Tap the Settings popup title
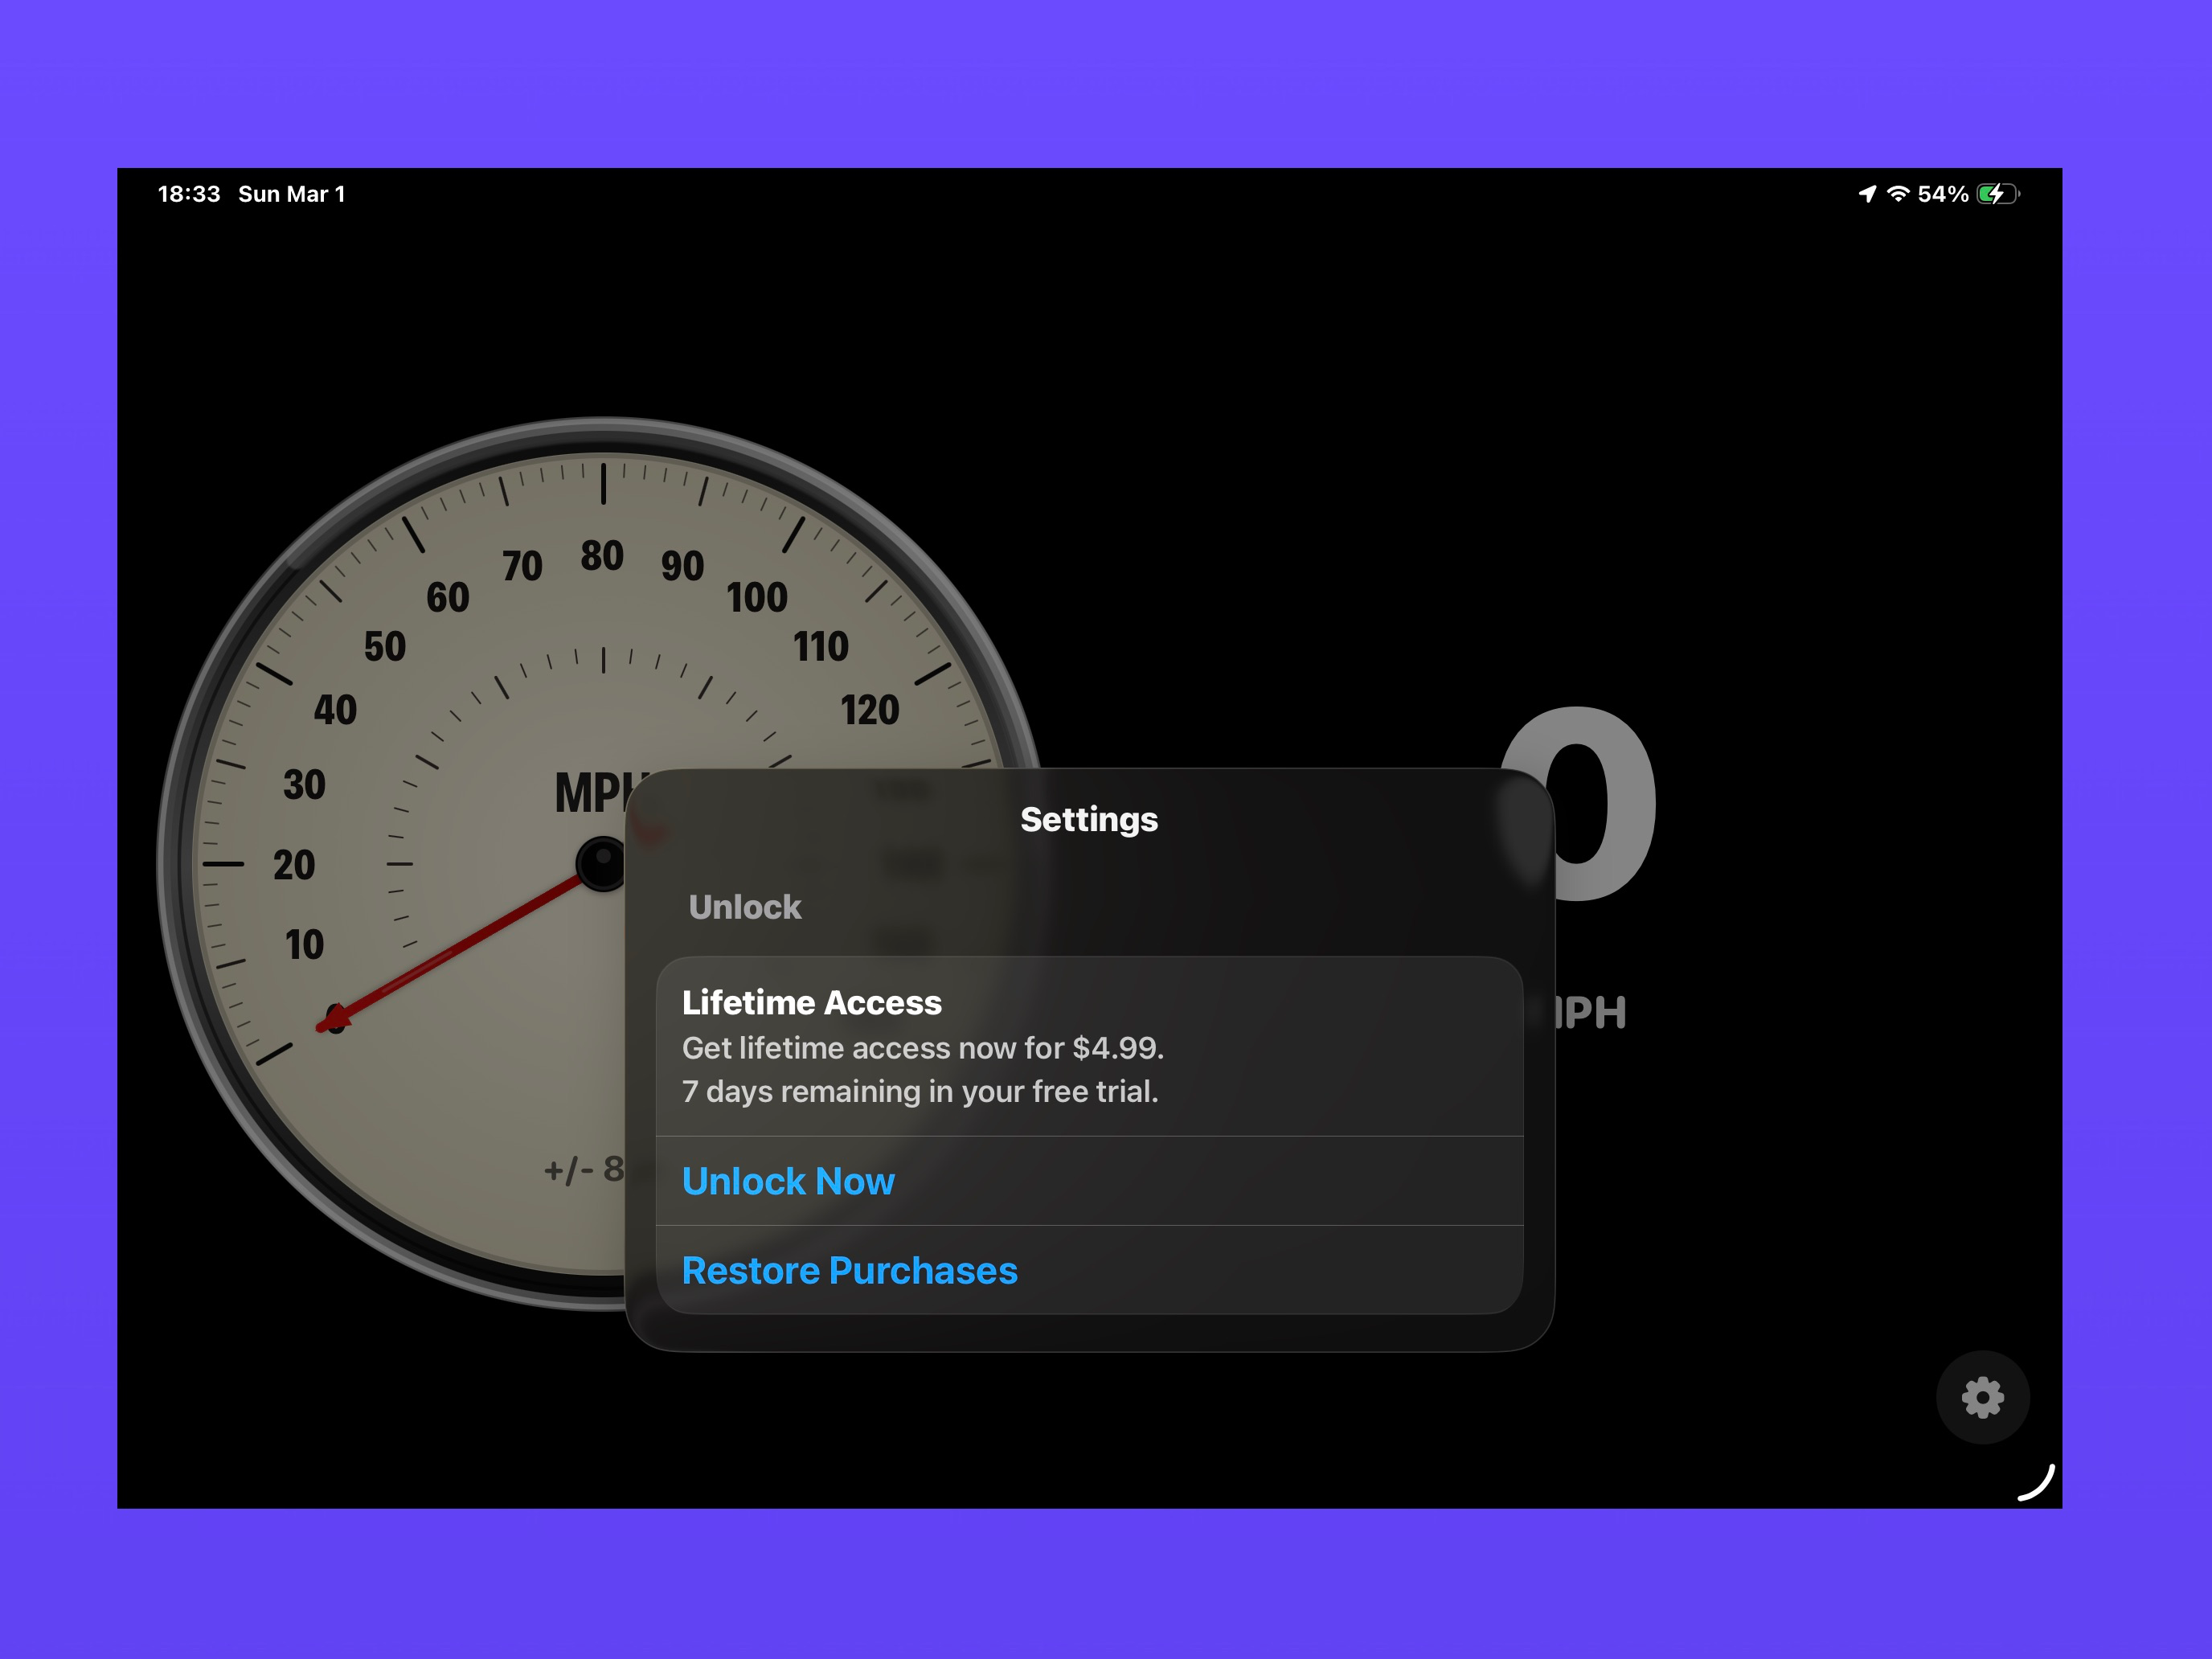This screenshot has height=1659, width=2212. 1089,819
